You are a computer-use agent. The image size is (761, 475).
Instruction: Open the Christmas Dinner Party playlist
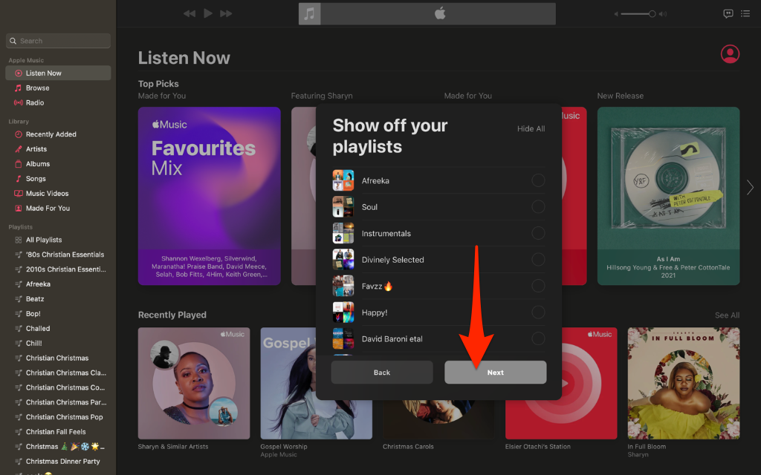(62, 461)
